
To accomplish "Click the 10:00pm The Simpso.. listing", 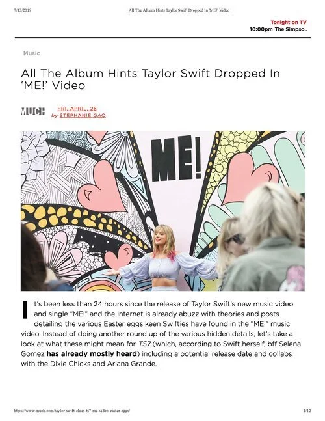I will coord(278,29).
